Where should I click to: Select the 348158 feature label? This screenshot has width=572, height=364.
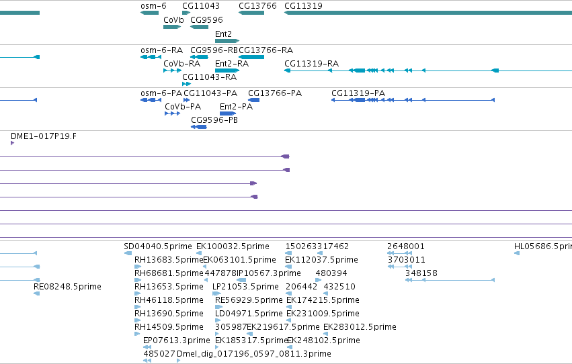click(421, 273)
